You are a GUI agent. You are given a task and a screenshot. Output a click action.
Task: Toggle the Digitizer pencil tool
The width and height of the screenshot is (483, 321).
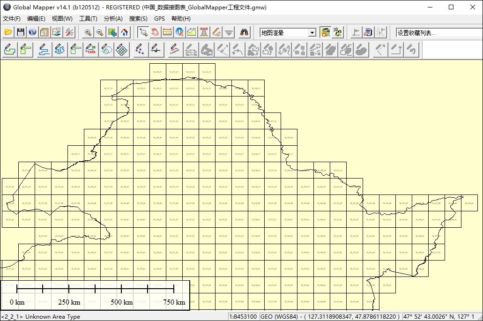pos(216,32)
